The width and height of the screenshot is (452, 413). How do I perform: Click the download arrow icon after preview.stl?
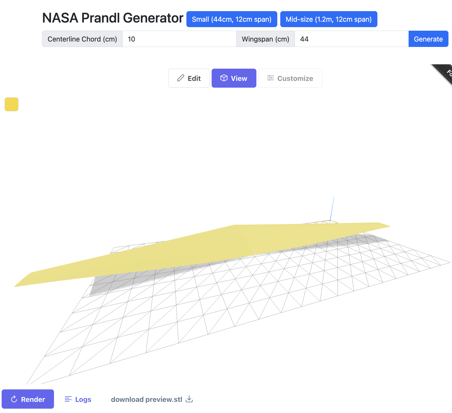click(x=189, y=399)
